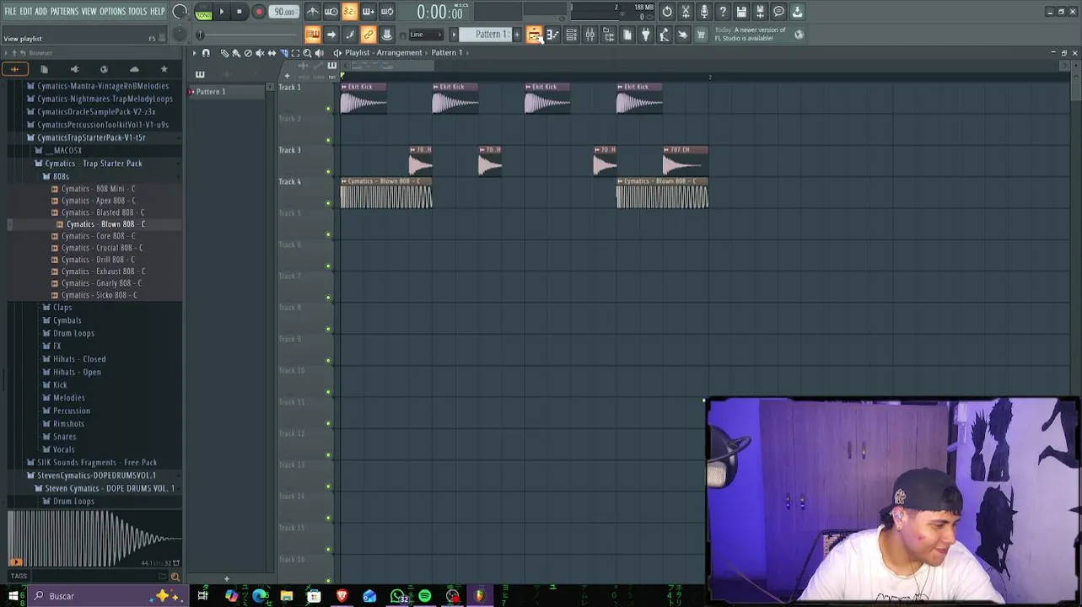The height and width of the screenshot is (607, 1082).
Task: Click the add new pattern plus button
Action: [x=517, y=35]
